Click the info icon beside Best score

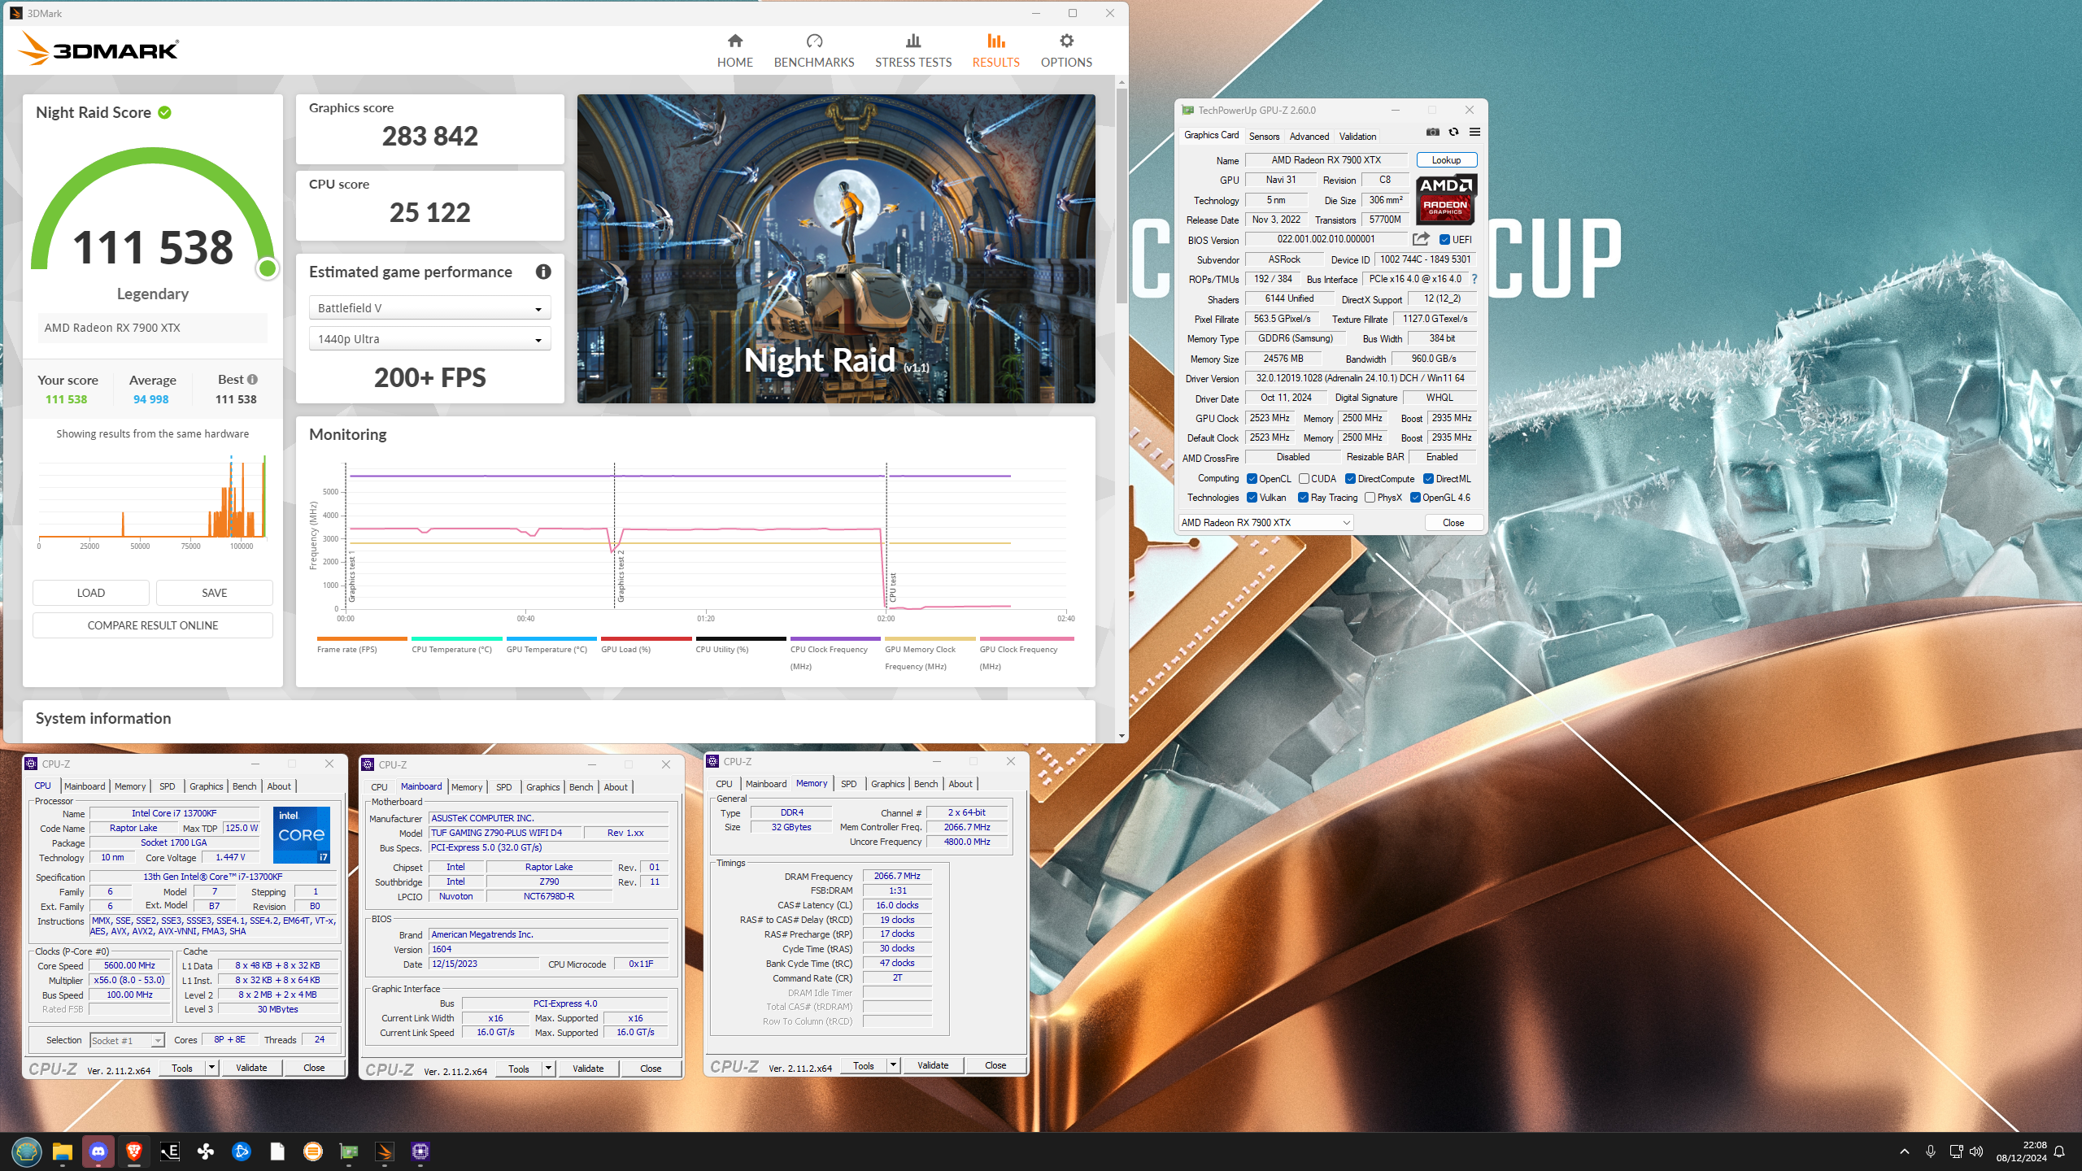[253, 380]
